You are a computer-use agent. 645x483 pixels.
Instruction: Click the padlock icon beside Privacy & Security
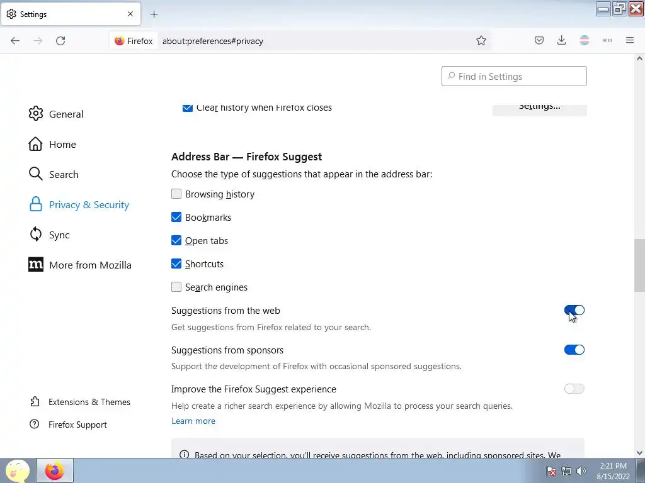(36, 204)
